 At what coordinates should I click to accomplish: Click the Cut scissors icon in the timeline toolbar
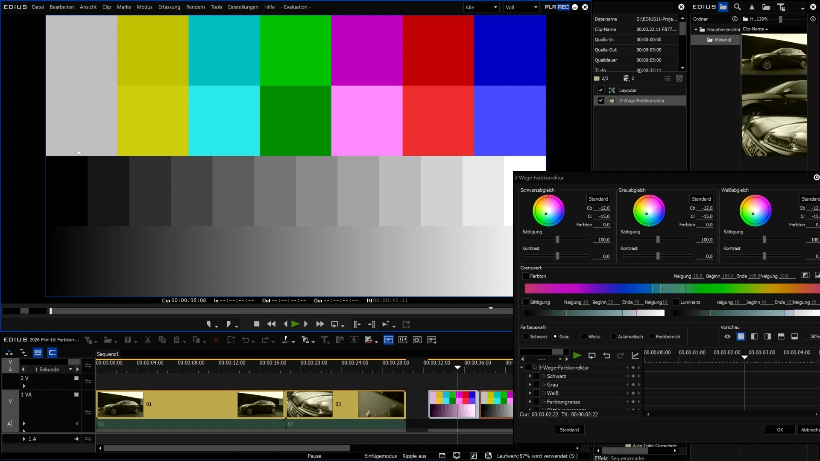148,340
